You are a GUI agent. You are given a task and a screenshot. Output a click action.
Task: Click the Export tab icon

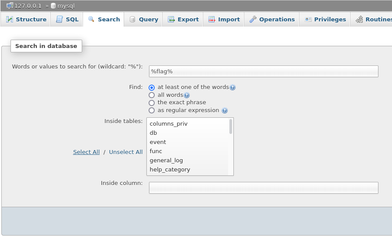point(171,19)
